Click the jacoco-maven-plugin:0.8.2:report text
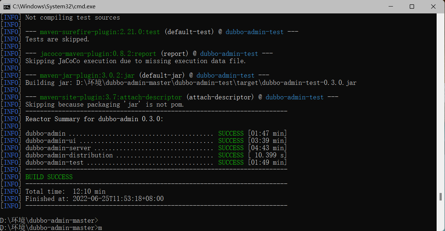Viewport: 445px width, 231px height. (98, 54)
